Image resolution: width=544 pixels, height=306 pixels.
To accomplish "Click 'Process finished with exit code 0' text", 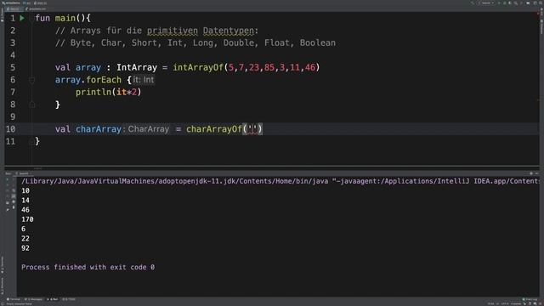I will (88, 267).
